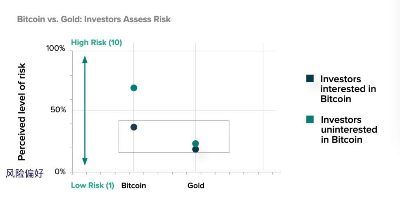
Task: Click Investors uninterested in Bitcoin legend text
Action: tap(349, 129)
